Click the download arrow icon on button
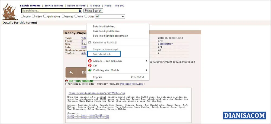Image resolution: width=271 pixels, height=124 pixels. pos(70,73)
